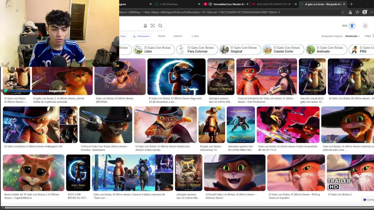The width and height of the screenshot is (374, 210).
Task: Add this page to favorites (star icon)
Action: point(342,12)
